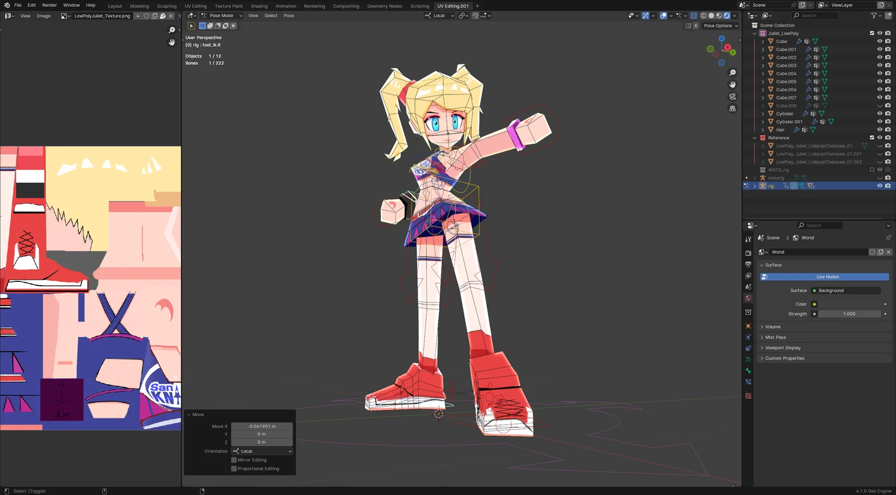
Task: Toggle the Reference collection checkbox
Action: tap(872, 138)
